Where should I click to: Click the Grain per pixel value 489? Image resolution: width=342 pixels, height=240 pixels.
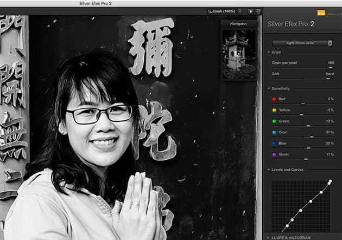coord(331,63)
